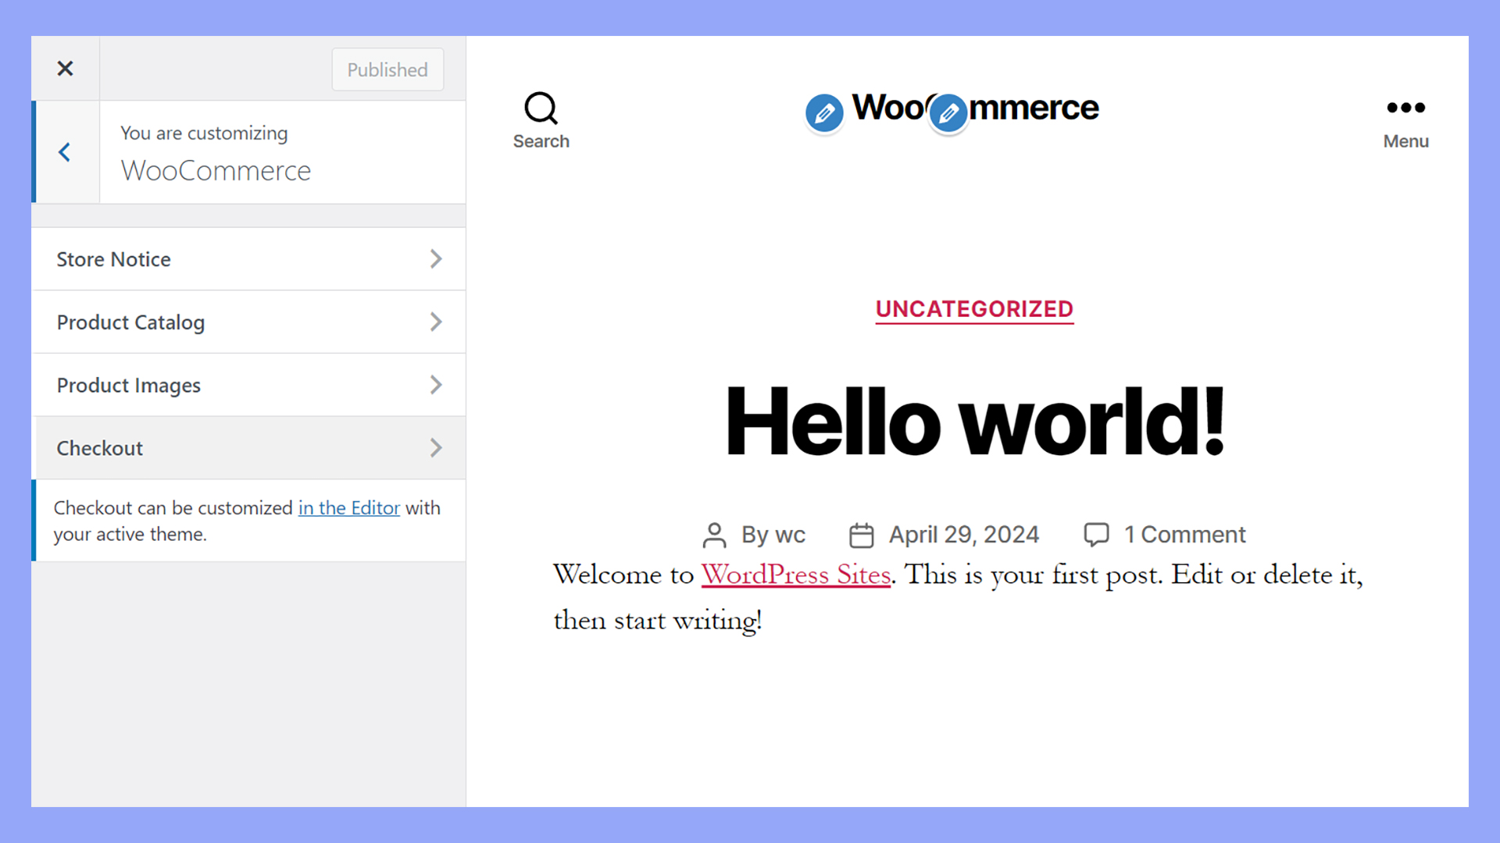
Task: Click the WooCommerce search icon
Action: 541,108
